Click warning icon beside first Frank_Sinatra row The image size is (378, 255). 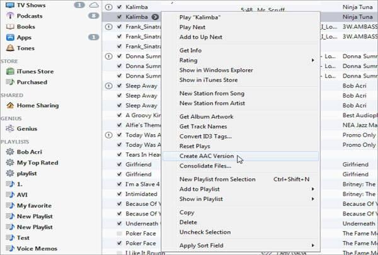(109, 26)
